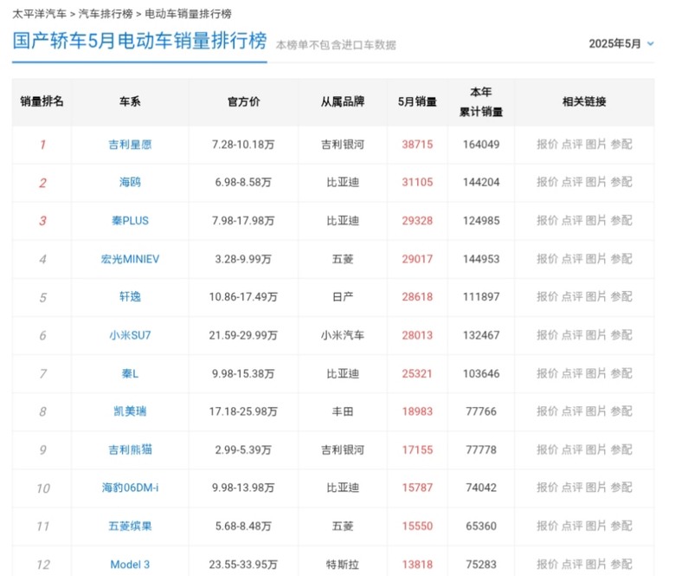The height and width of the screenshot is (576, 675).
Task: Click 参配 link in 吉利星愿 row
Action: tap(621, 145)
